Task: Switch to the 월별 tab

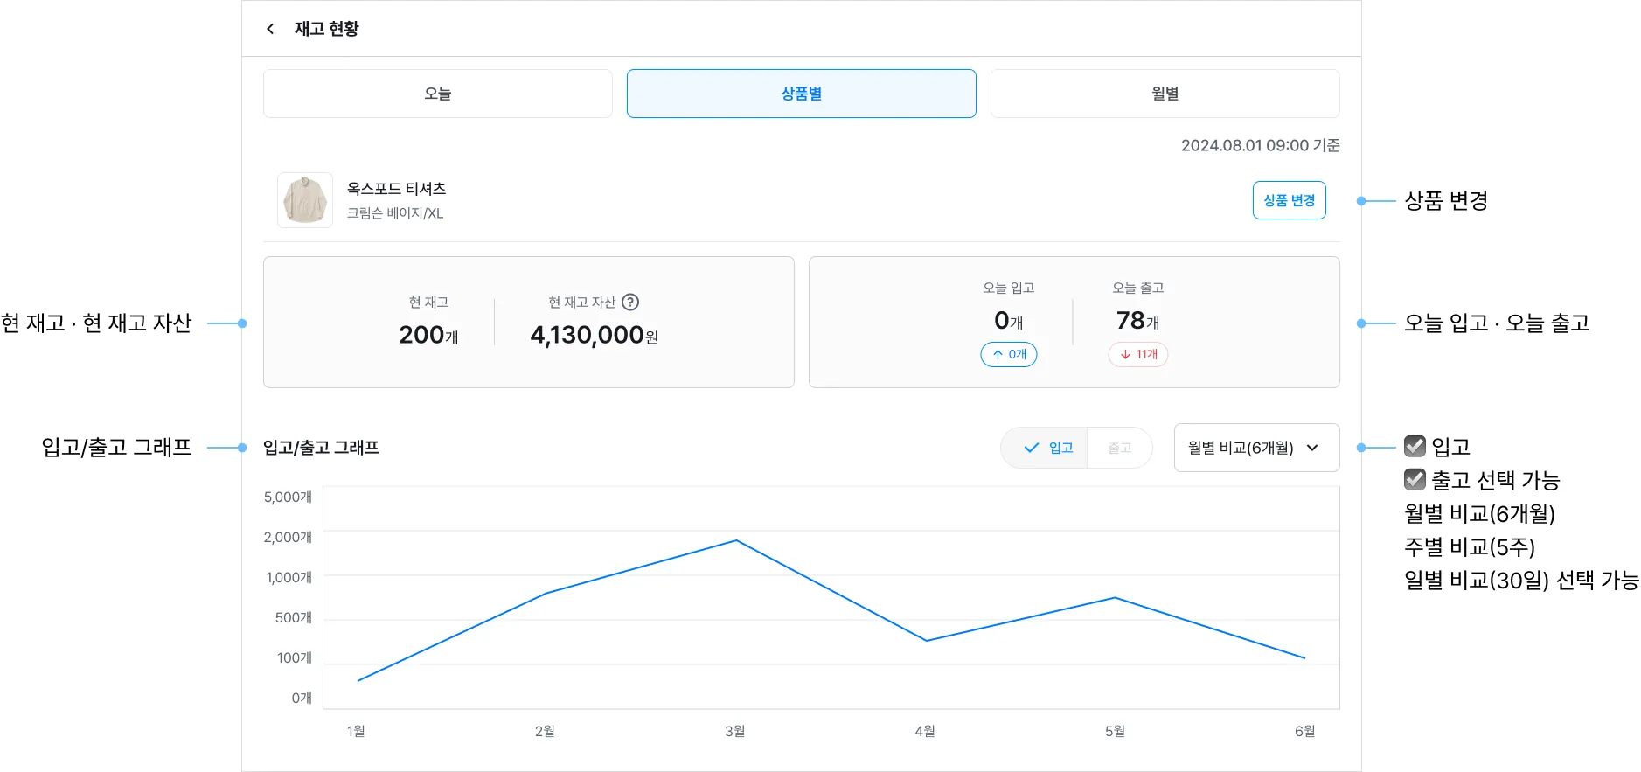Action: [1165, 94]
